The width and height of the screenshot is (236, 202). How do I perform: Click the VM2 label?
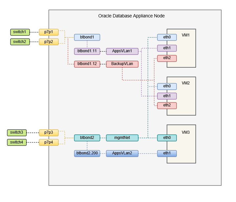186,83
